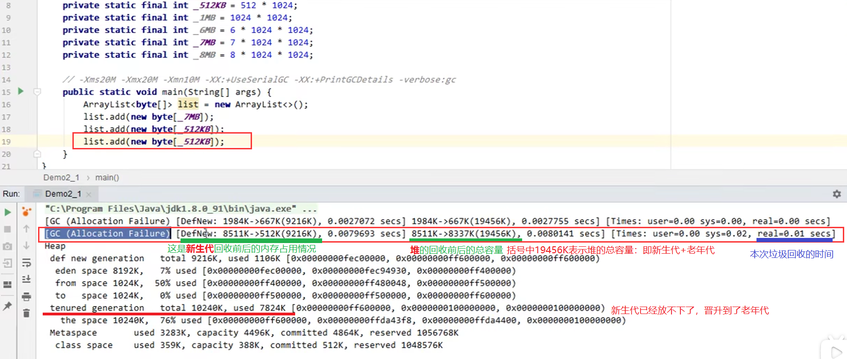Click the _8MB constant on line 12
This screenshot has width=847, height=359.
205,55
